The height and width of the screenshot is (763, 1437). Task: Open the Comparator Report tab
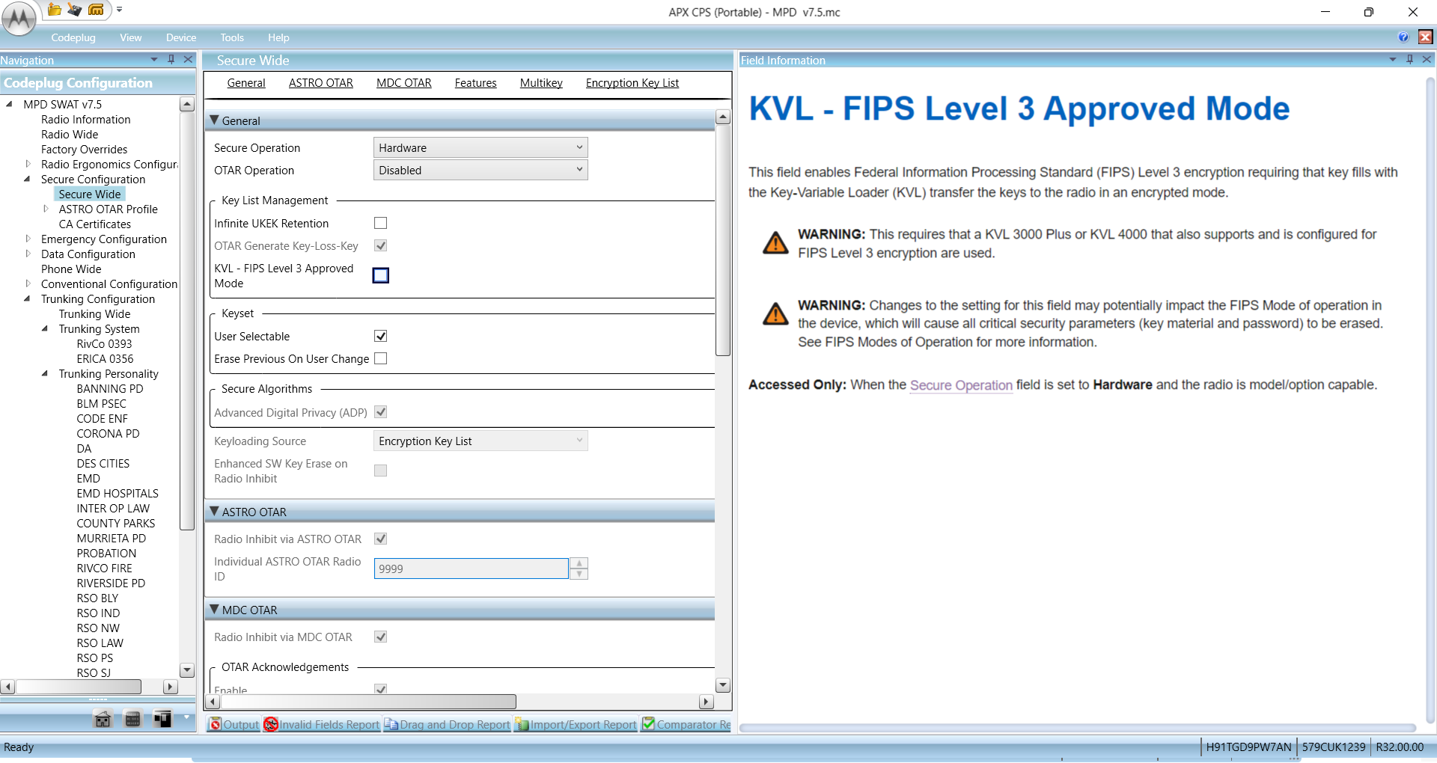pos(686,724)
